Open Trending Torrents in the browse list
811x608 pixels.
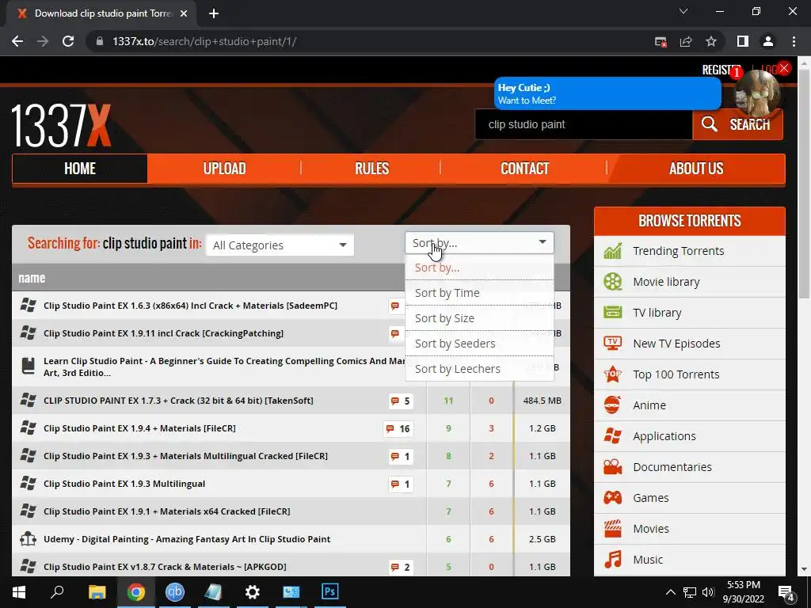point(678,251)
